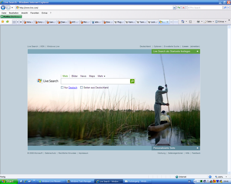Click the Datenschutz footer link
Viewport: 231px width, 184px height.
coord(50,153)
